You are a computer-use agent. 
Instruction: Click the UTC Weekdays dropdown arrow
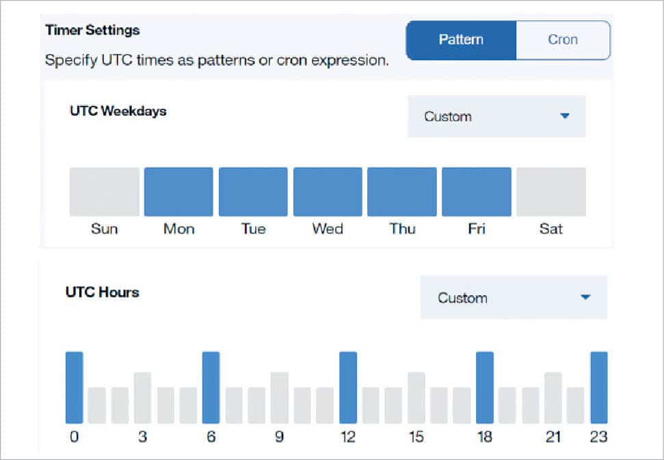pos(564,117)
